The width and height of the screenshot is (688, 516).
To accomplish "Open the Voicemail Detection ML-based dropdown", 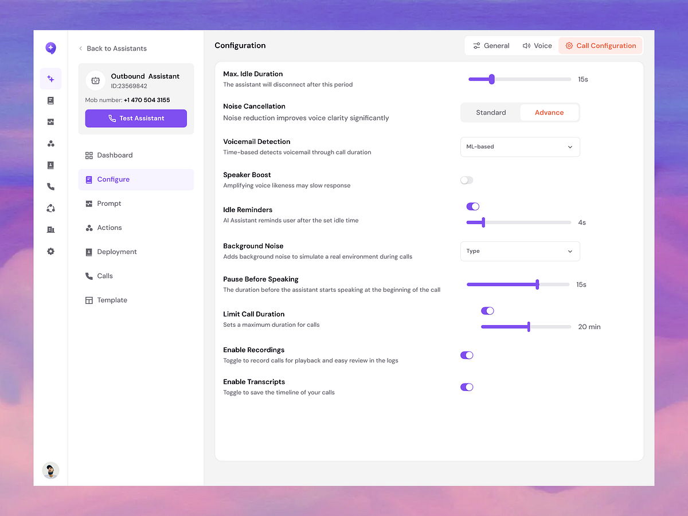I will (x=519, y=147).
